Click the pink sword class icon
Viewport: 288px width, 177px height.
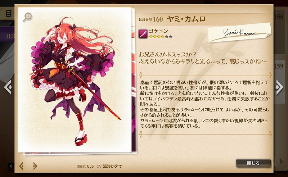[x=143, y=34]
